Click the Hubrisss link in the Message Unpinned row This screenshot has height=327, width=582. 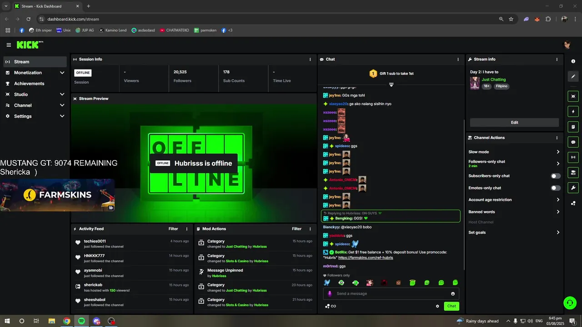(219, 276)
